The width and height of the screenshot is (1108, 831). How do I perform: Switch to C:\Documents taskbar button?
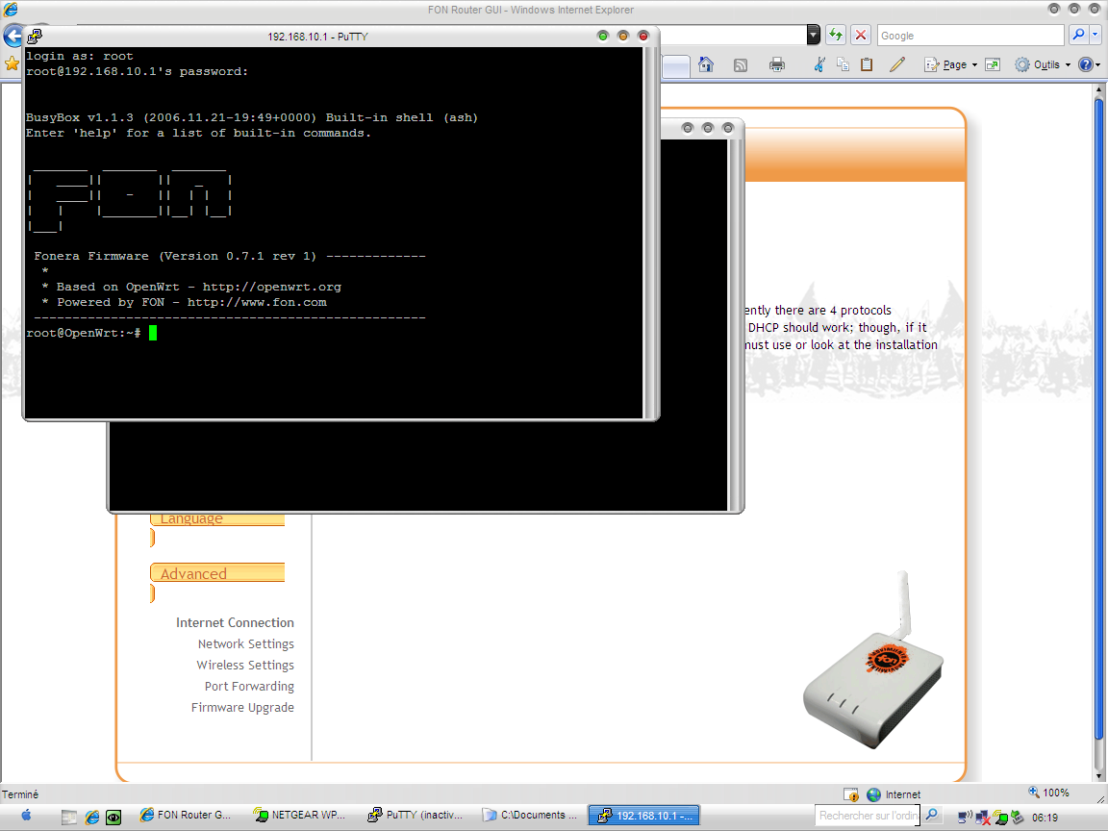[x=529, y=815]
